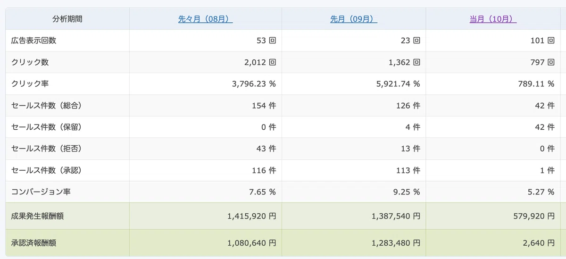Open the 先々月（08月） link
Image resolution: width=566 pixels, height=259 pixels.
coord(205,19)
